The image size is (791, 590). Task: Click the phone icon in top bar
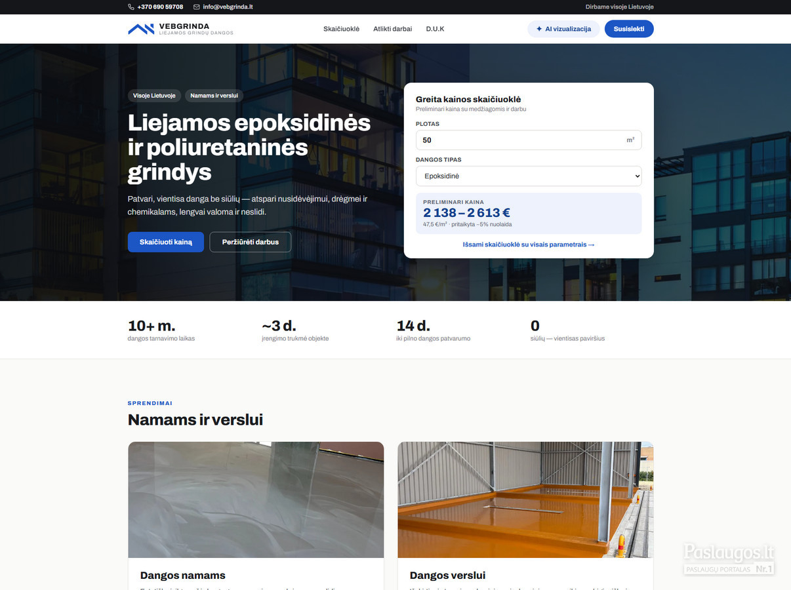coord(131,7)
